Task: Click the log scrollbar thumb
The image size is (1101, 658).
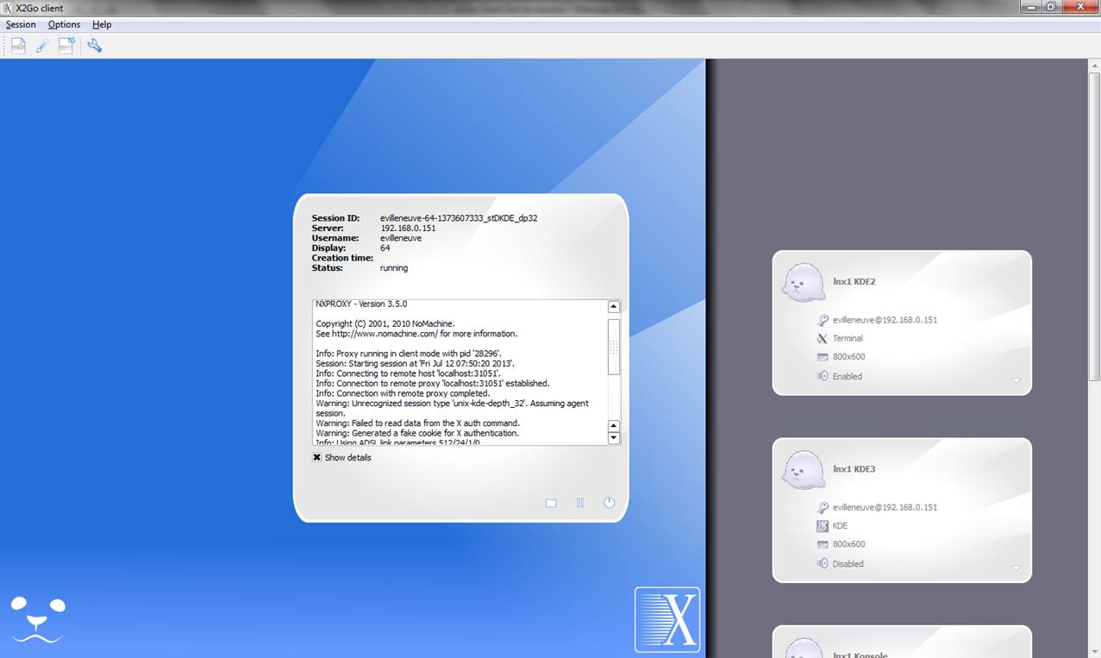Action: (614, 347)
